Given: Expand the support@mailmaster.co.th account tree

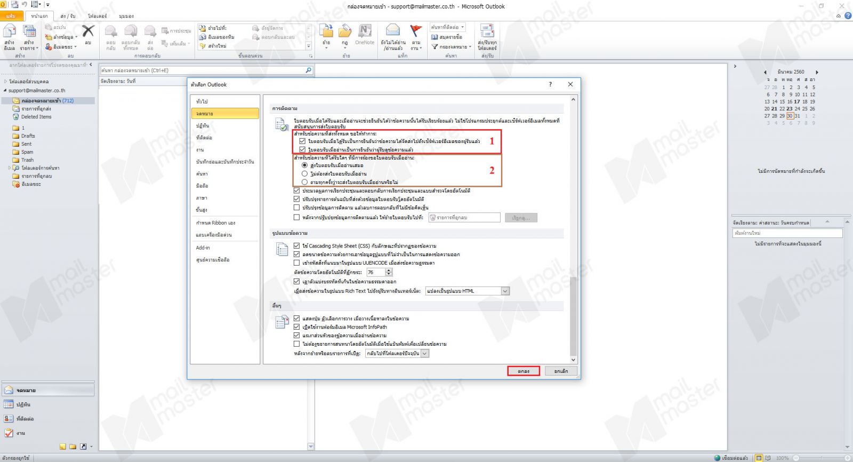Looking at the screenshot, I should [x=5, y=91].
